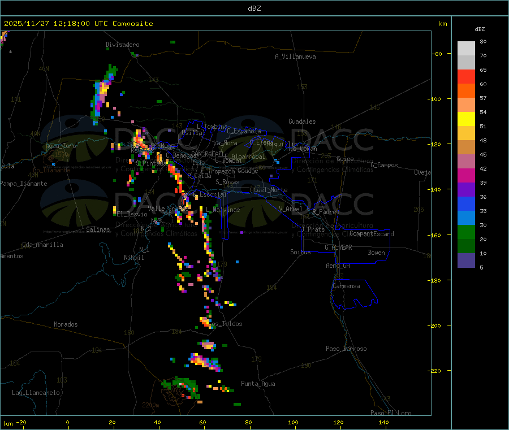The width and height of the screenshot is (509, 430).
Task: Click the gray 65-70 dBZ color swatch
Action: [466, 63]
